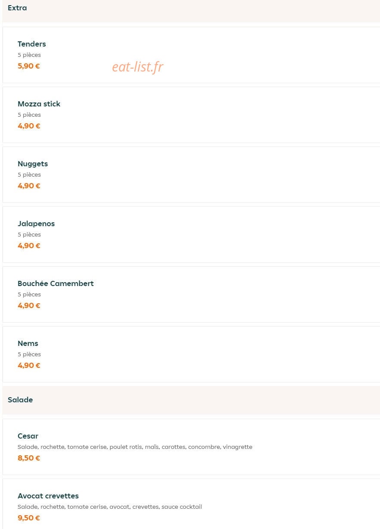This screenshot has height=529, width=380.
Task: Open the Tenders menu item
Action: 191,55
